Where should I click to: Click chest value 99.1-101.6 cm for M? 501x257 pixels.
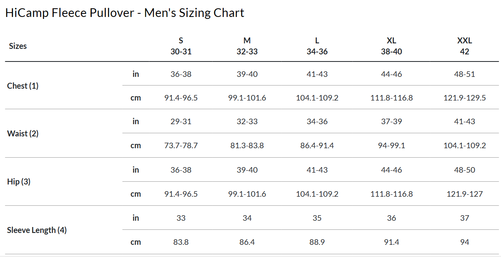pos(247,98)
